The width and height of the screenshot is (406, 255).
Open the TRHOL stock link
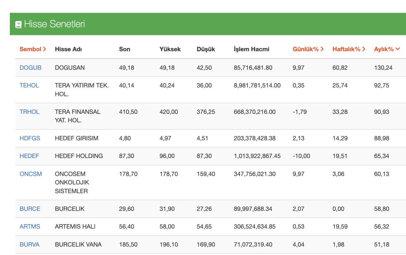pos(29,112)
